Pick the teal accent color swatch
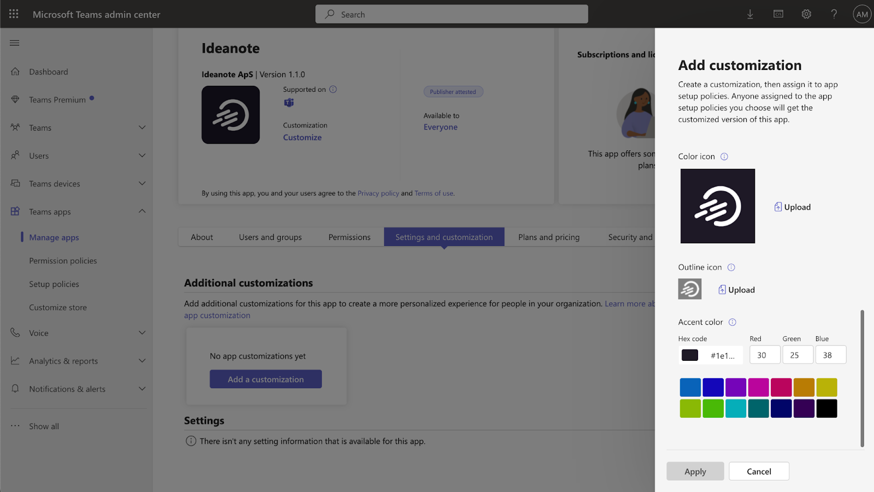The height and width of the screenshot is (492, 874). pyautogui.click(x=759, y=408)
